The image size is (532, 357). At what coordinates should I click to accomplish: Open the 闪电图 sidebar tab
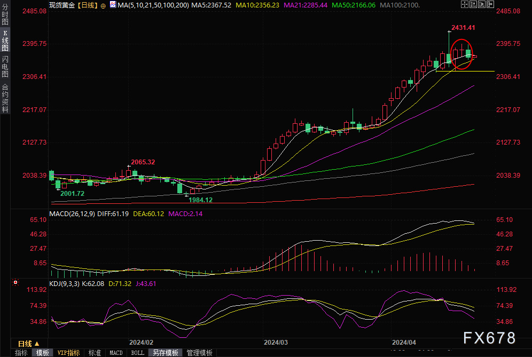click(x=5, y=67)
